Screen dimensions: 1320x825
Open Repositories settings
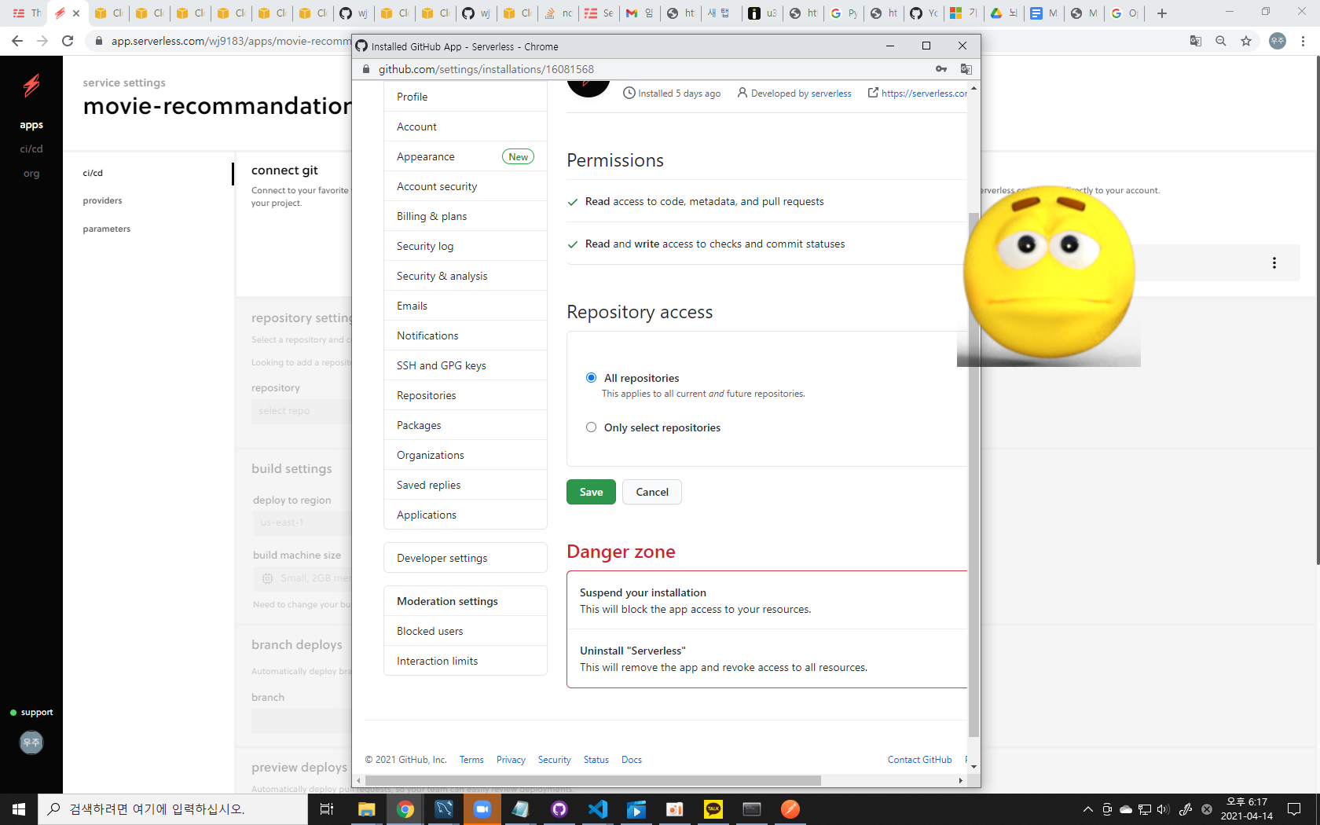click(x=465, y=395)
